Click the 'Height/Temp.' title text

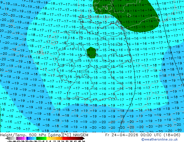[13, 135]
